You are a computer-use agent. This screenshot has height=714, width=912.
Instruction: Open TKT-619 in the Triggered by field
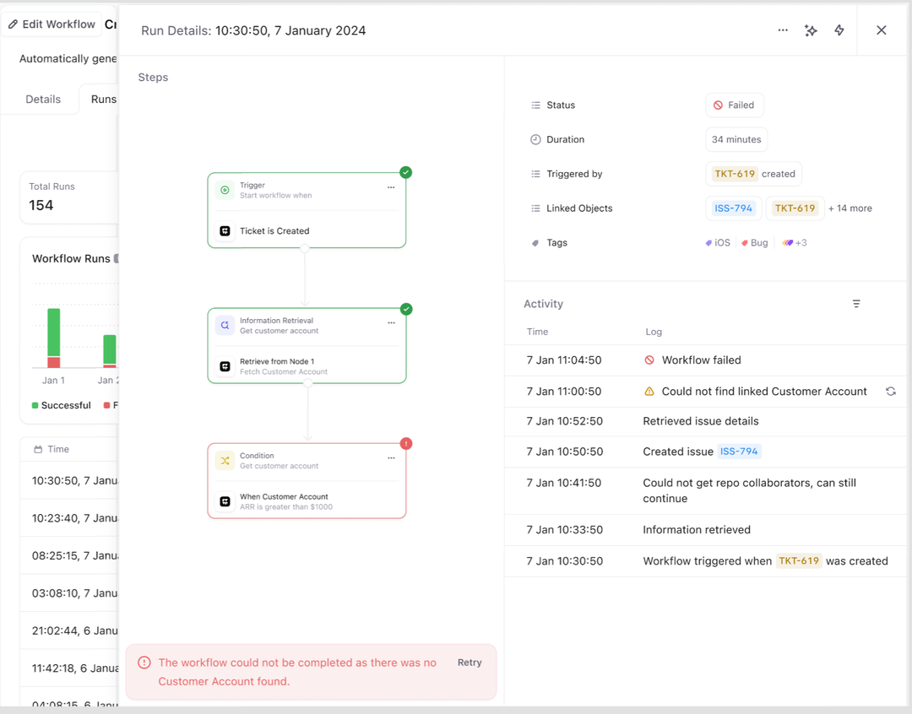[735, 174]
